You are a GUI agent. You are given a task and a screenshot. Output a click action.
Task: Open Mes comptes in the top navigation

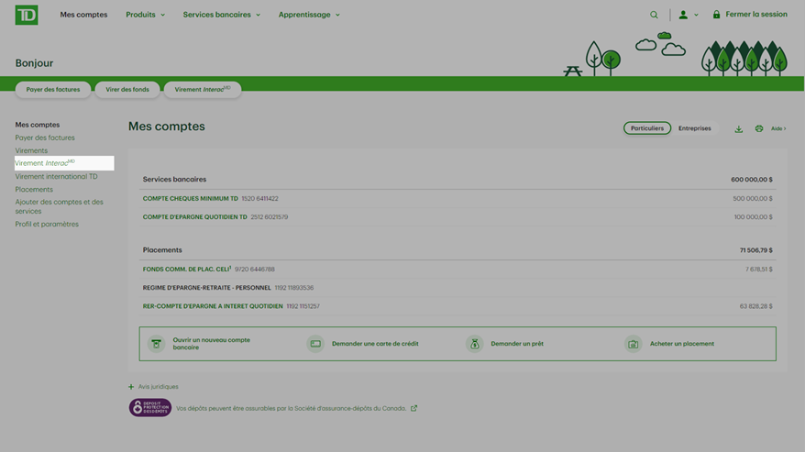[x=83, y=15]
